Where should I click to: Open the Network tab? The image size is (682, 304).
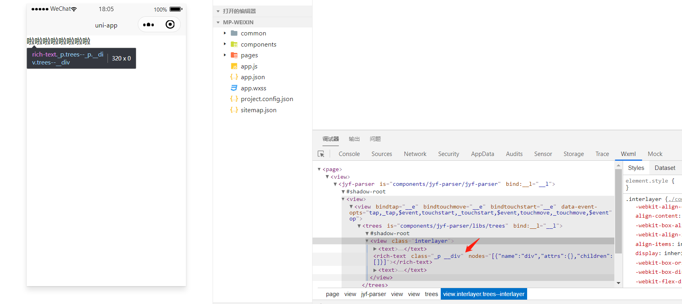(x=415, y=154)
